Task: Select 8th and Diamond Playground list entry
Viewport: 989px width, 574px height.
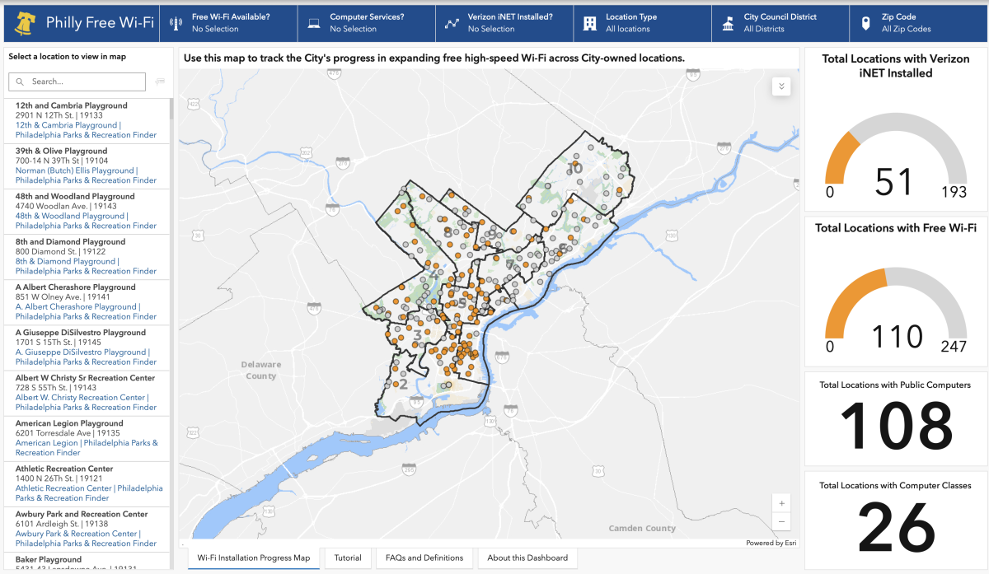Action: 87,256
